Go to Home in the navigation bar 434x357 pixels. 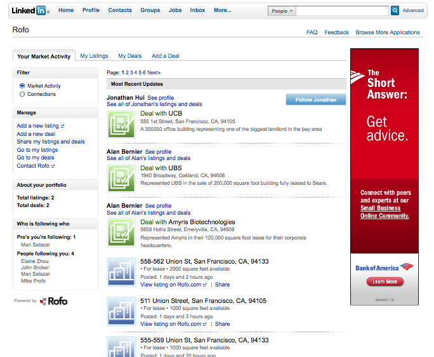pos(66,10)
